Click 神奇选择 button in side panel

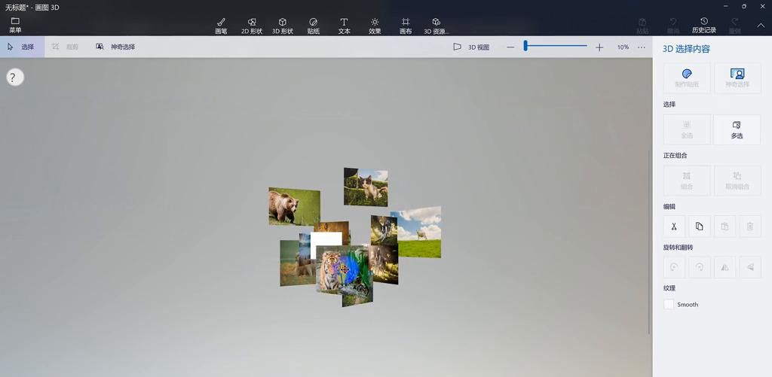(x=737, y=78)
